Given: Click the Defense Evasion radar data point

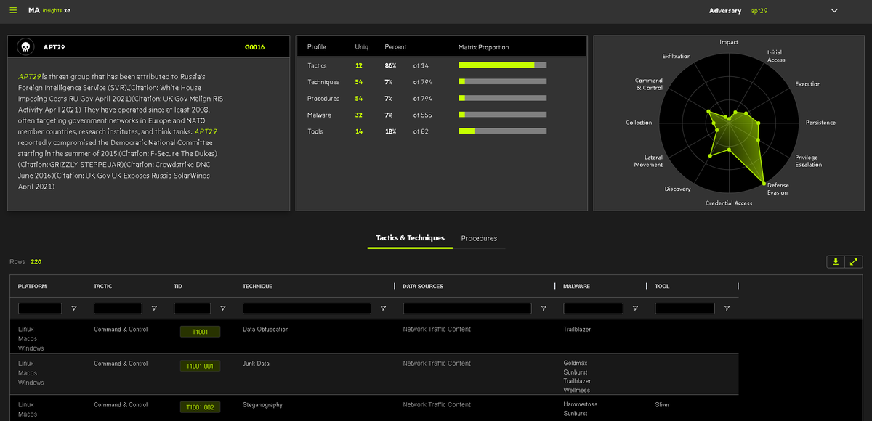Looking at the screenshot, I should coord(765,183).
